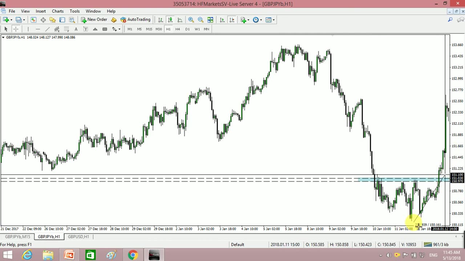Image resolution: width=465 pixels, height=261 pixels.
Task: Select H4 timeframe
Action: click(x=178, y=29)
